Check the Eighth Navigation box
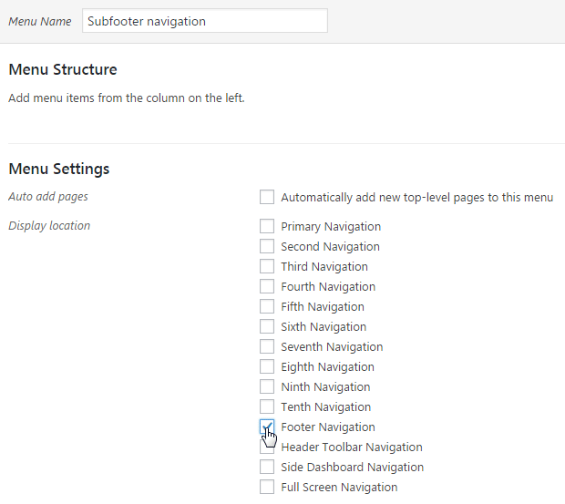This screenshot has width=565, height=504. [x=267, y=366]
